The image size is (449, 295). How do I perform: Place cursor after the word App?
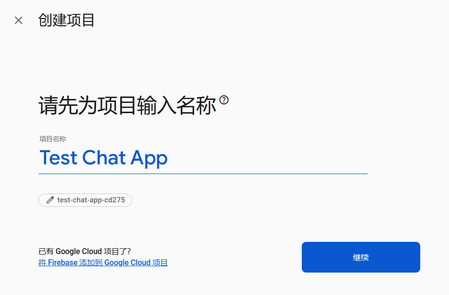168,158
